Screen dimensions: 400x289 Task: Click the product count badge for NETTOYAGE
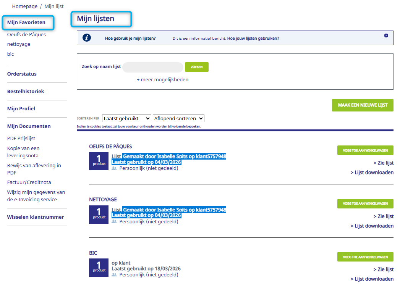coord(99,215)
